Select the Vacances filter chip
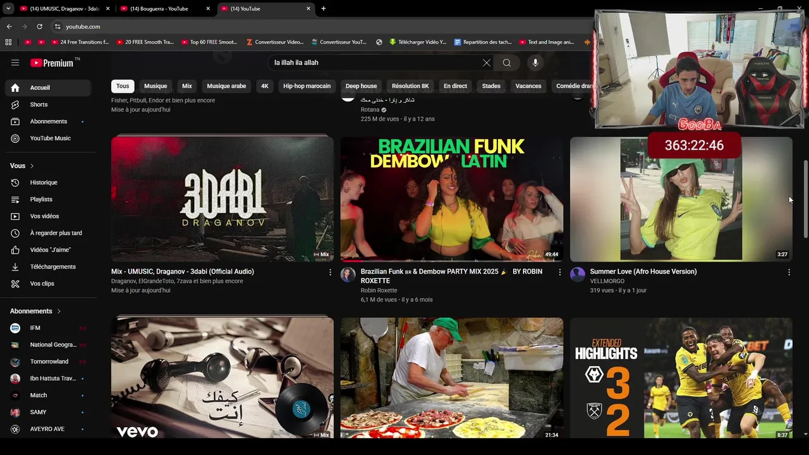Screen dimensions: 809x455 (528, 86)
